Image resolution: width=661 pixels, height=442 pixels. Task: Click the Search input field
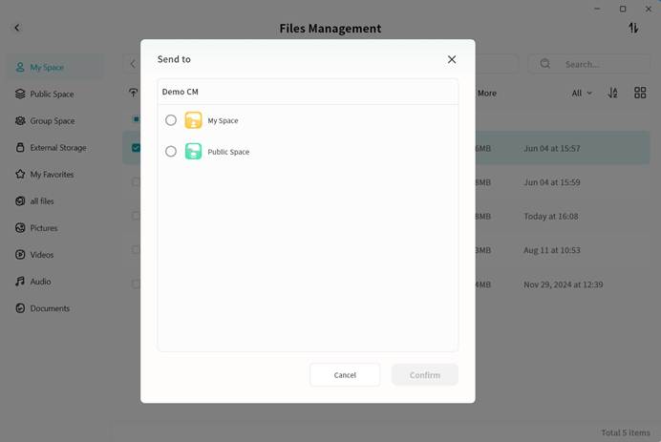598,64
